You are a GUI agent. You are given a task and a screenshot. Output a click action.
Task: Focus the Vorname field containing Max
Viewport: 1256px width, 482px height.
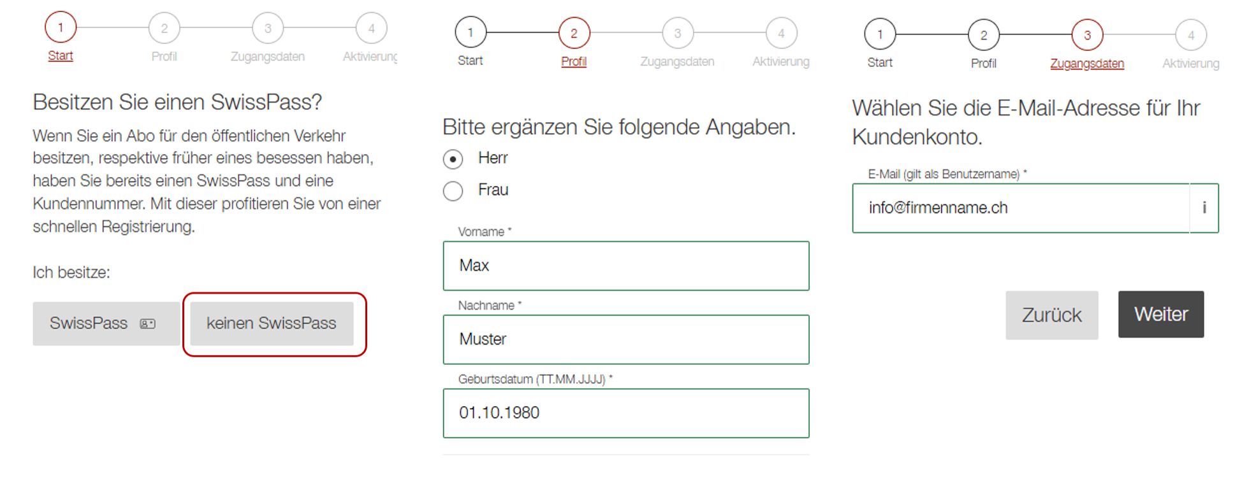626,266
